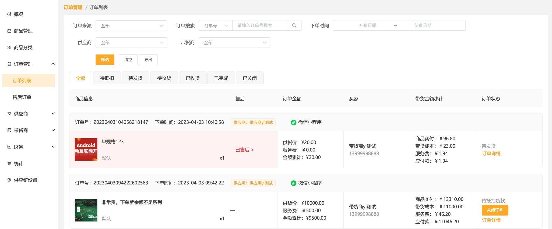
Task: Click the Android product thumbnail
Action: point(86,150)
